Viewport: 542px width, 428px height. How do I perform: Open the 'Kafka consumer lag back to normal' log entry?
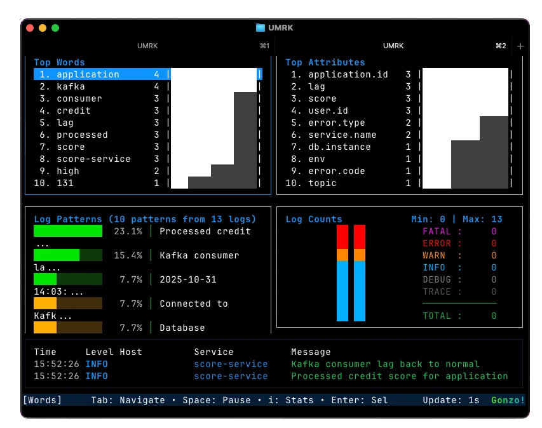pos(385,364)
